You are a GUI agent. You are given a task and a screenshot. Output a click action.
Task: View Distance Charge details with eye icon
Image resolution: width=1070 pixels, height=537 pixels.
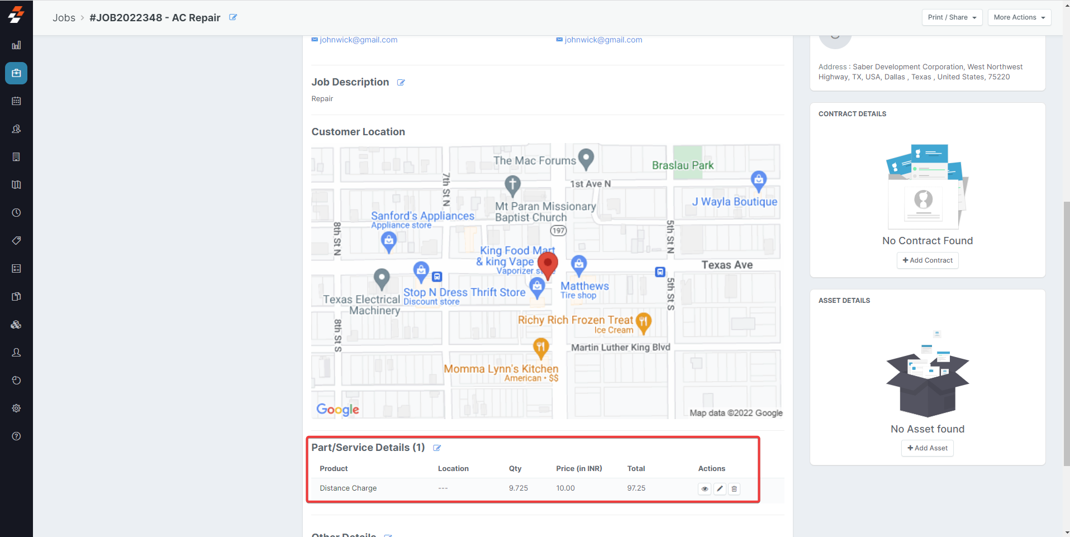[705, 489]
